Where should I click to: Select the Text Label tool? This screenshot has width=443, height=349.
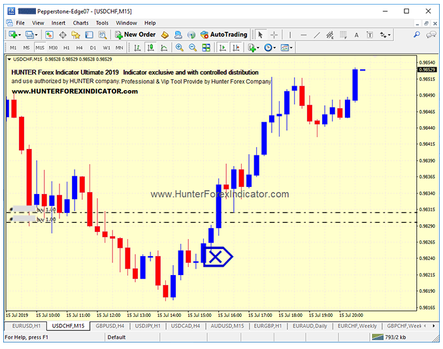[370, 35]
